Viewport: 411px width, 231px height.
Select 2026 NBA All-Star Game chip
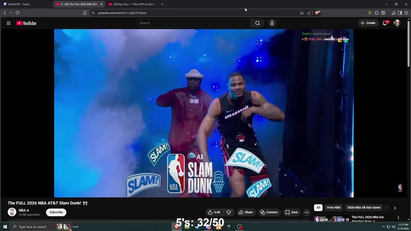[364, 208]
